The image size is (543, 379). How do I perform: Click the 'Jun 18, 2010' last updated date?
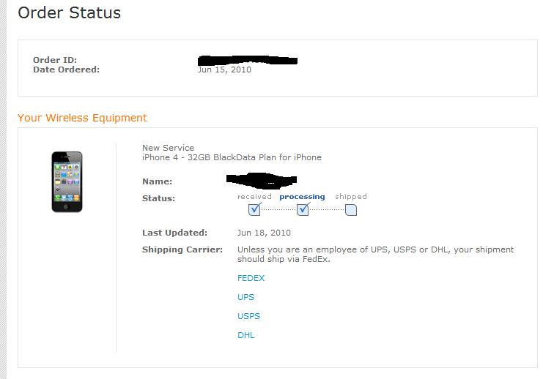pos(264,233)
